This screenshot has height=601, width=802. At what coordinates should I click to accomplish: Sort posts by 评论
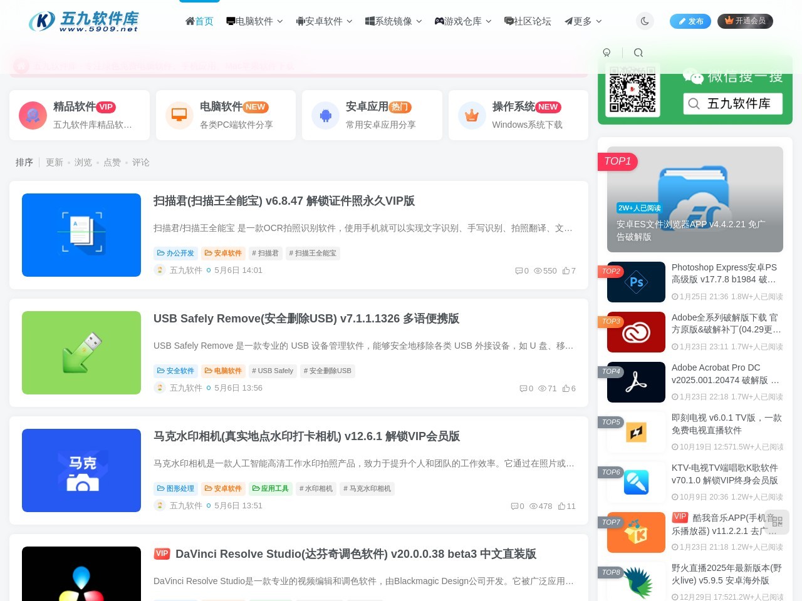[x=141, y=162]
